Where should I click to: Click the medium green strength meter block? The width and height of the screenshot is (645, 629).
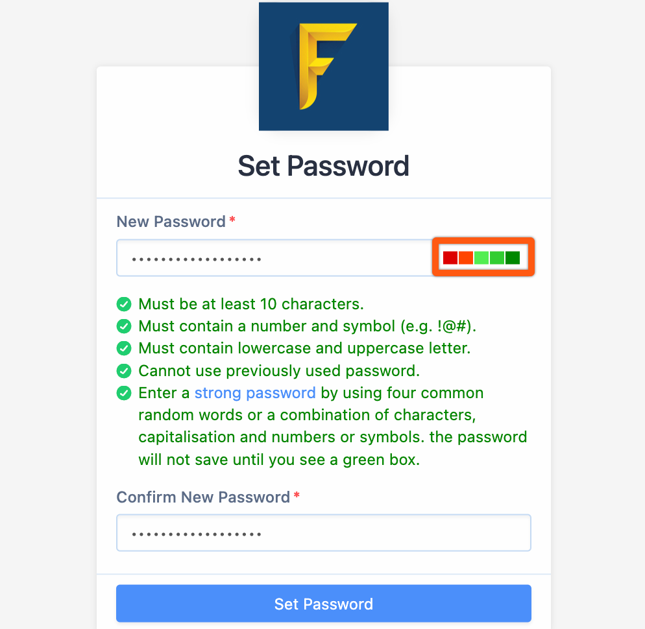point(497,258)
